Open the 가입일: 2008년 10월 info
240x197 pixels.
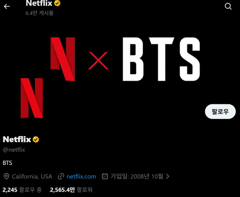point(137,176)
